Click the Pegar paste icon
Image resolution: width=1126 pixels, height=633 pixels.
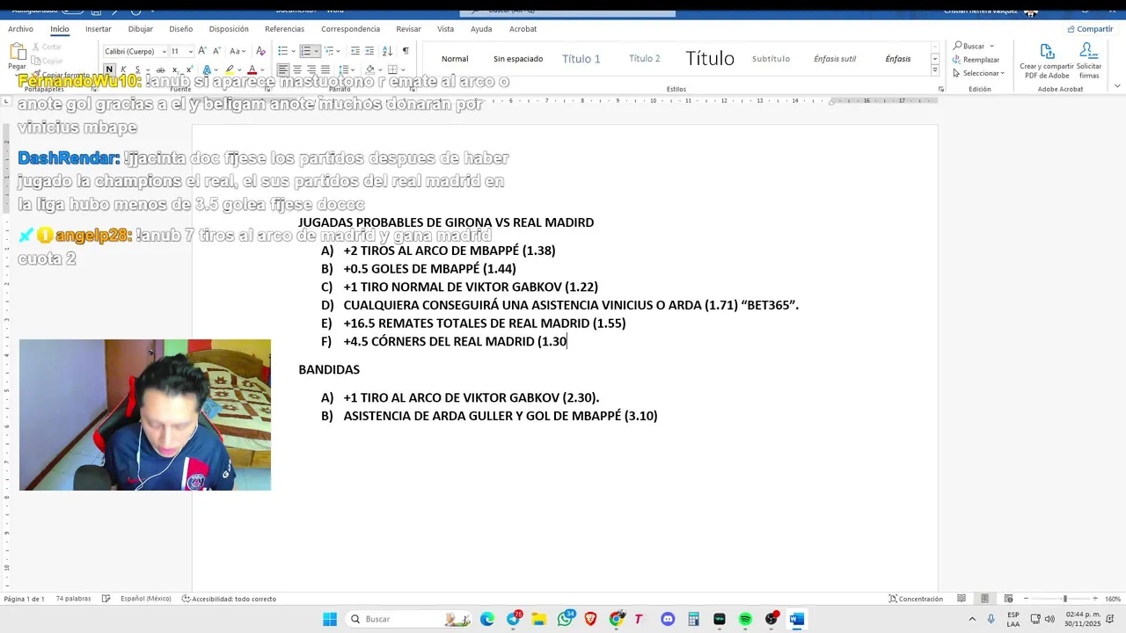click(18, 51)
